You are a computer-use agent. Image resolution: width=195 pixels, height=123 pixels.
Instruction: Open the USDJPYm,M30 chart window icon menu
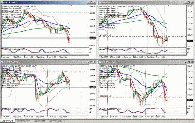(x=2, y=62)
